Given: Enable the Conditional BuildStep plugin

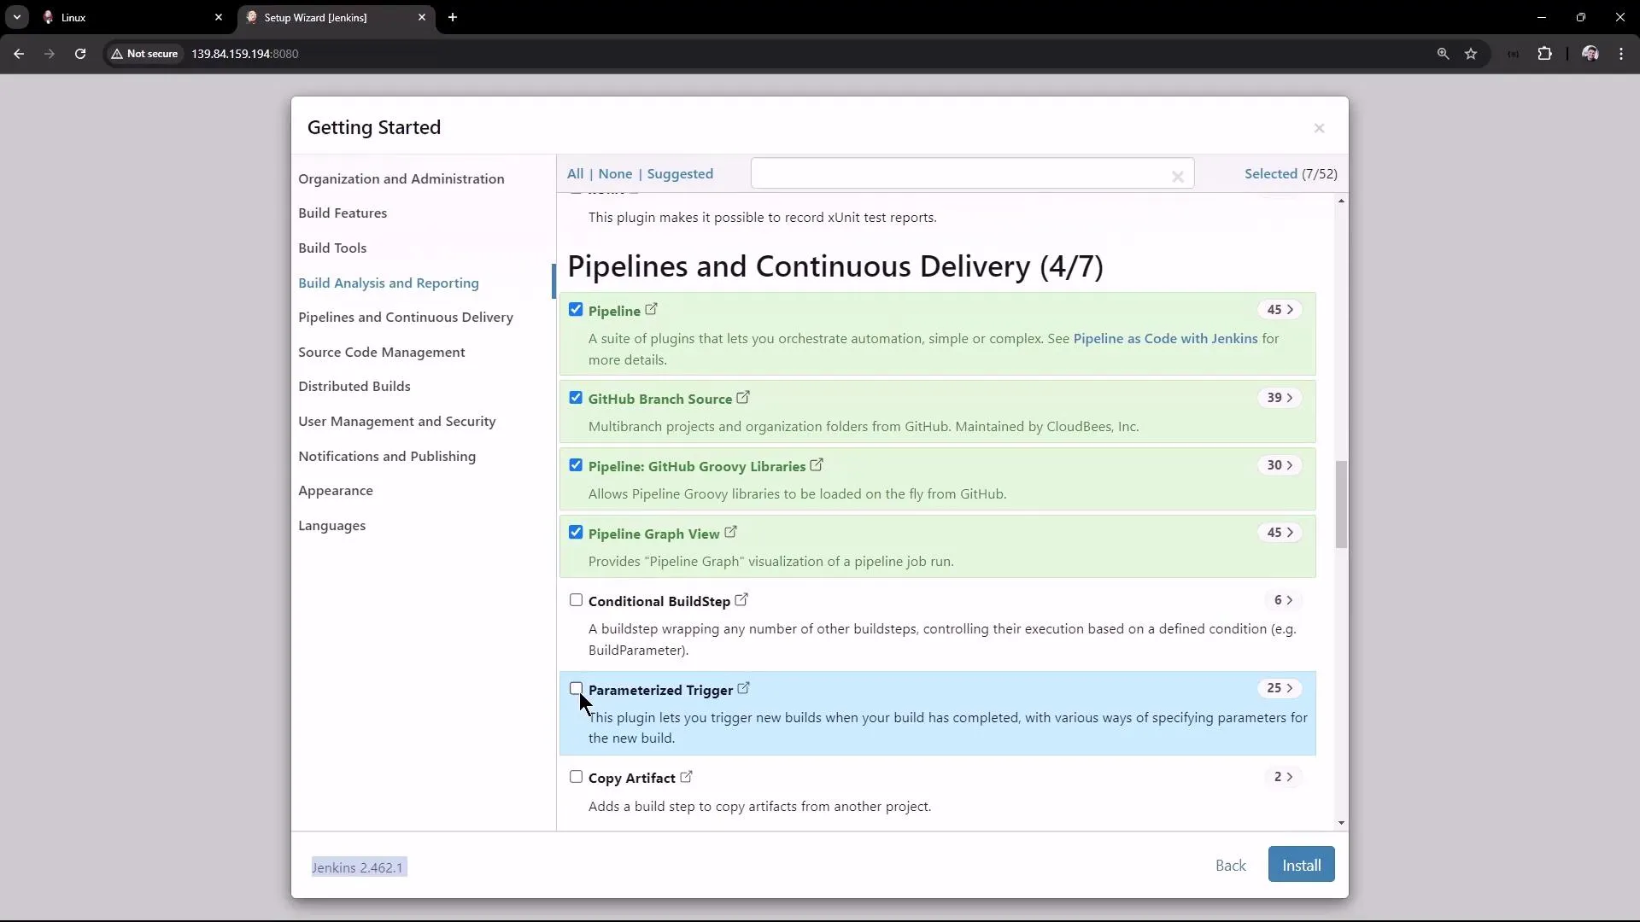Looking at the screenshot, I should point(576,599).
